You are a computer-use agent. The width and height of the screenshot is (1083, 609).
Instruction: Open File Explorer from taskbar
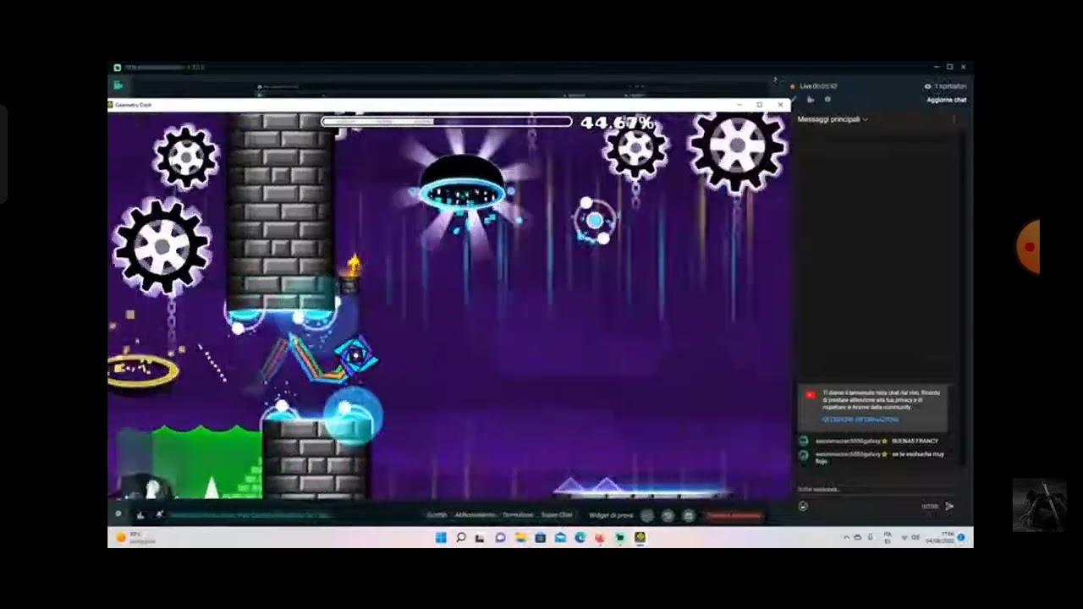(520, 538)
